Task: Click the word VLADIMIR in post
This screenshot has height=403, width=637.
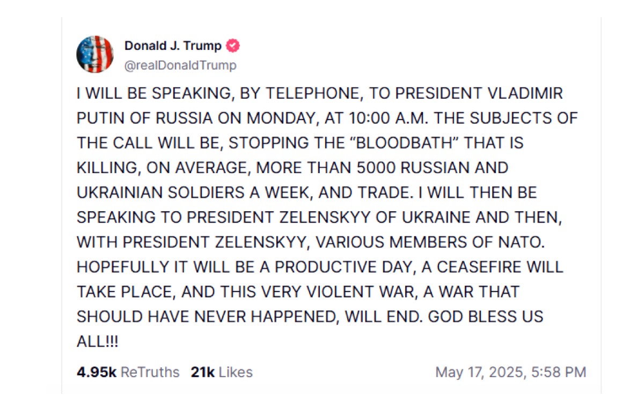Action: [525, 93]
